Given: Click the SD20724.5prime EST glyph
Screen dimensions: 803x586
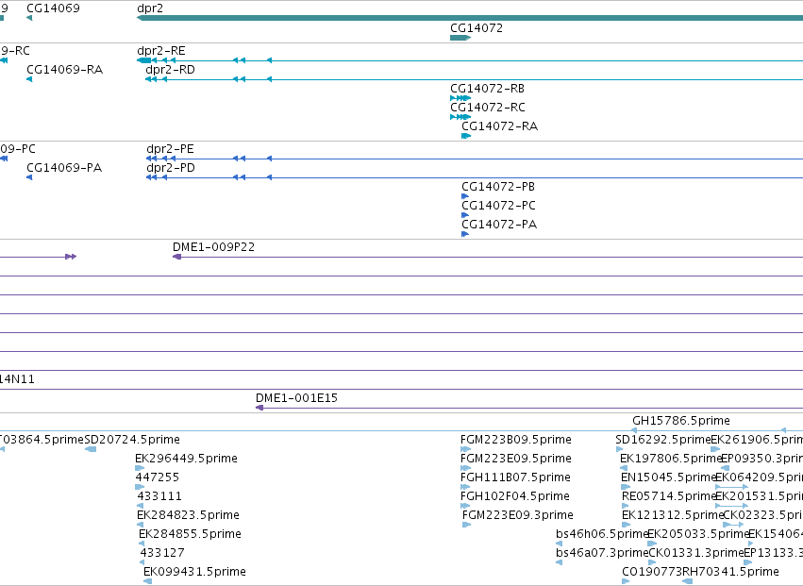Looking at the screenshot, I should pyautogui.click(x=91, y=450).
